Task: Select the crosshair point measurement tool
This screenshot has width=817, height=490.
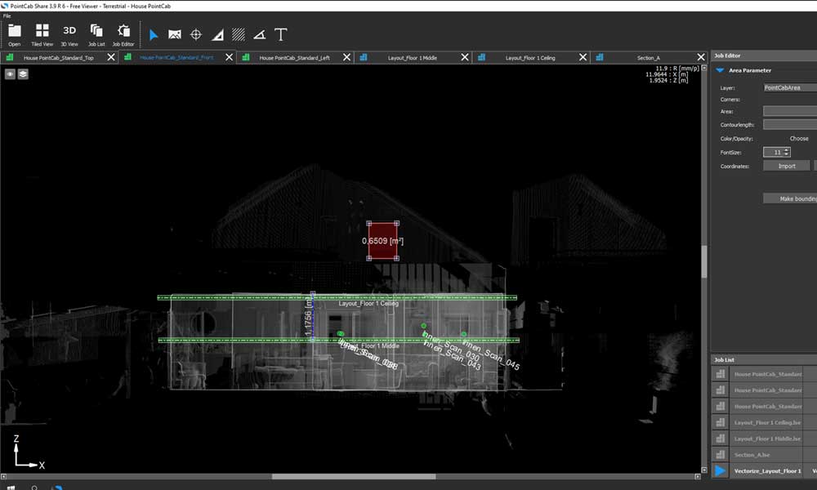Action: (x=196, y=35)
